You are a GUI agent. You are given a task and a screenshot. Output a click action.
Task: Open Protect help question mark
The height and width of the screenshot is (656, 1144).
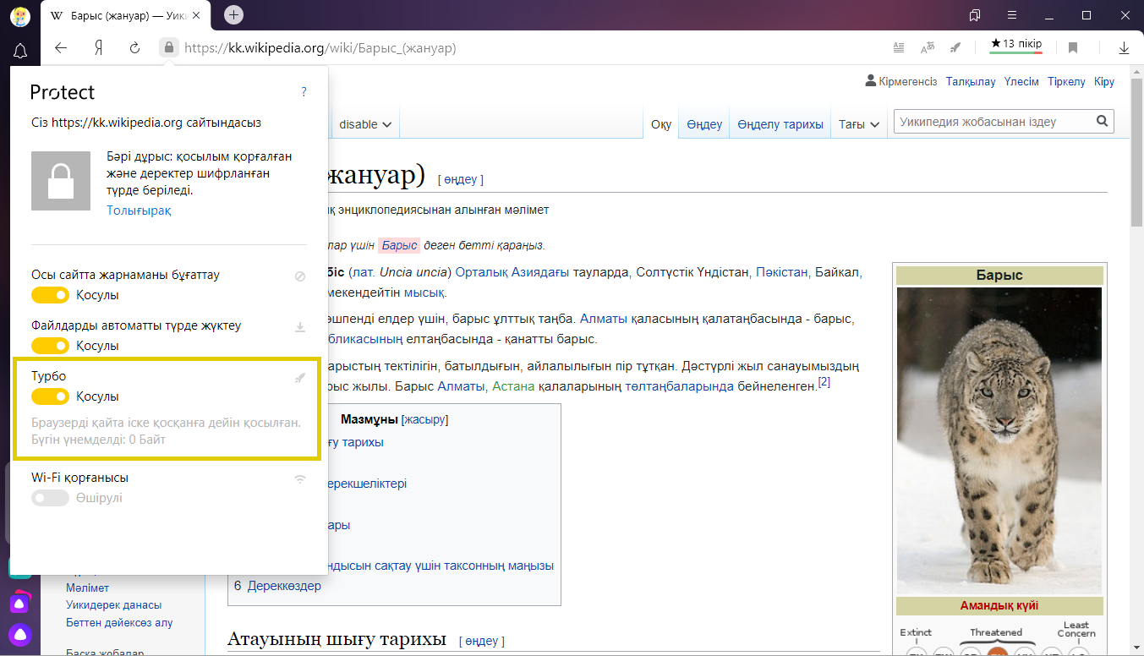coord(304,92)
